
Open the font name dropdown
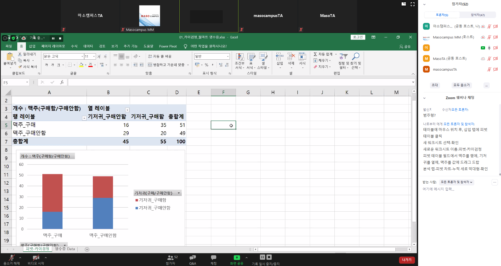coord(82,56)
